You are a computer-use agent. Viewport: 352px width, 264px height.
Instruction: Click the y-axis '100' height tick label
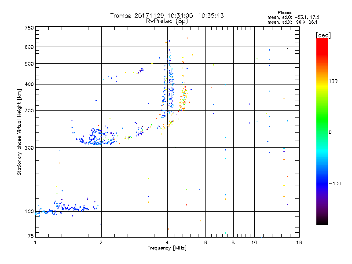pos(29,211)
